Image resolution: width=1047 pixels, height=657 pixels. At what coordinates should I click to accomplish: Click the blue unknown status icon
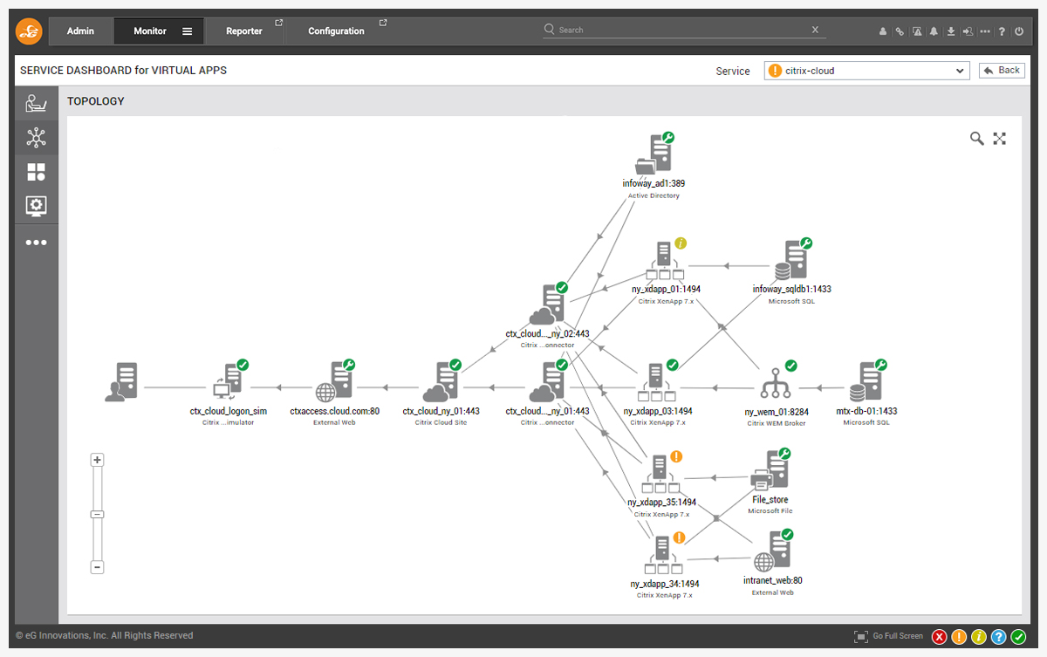(999, 637)
